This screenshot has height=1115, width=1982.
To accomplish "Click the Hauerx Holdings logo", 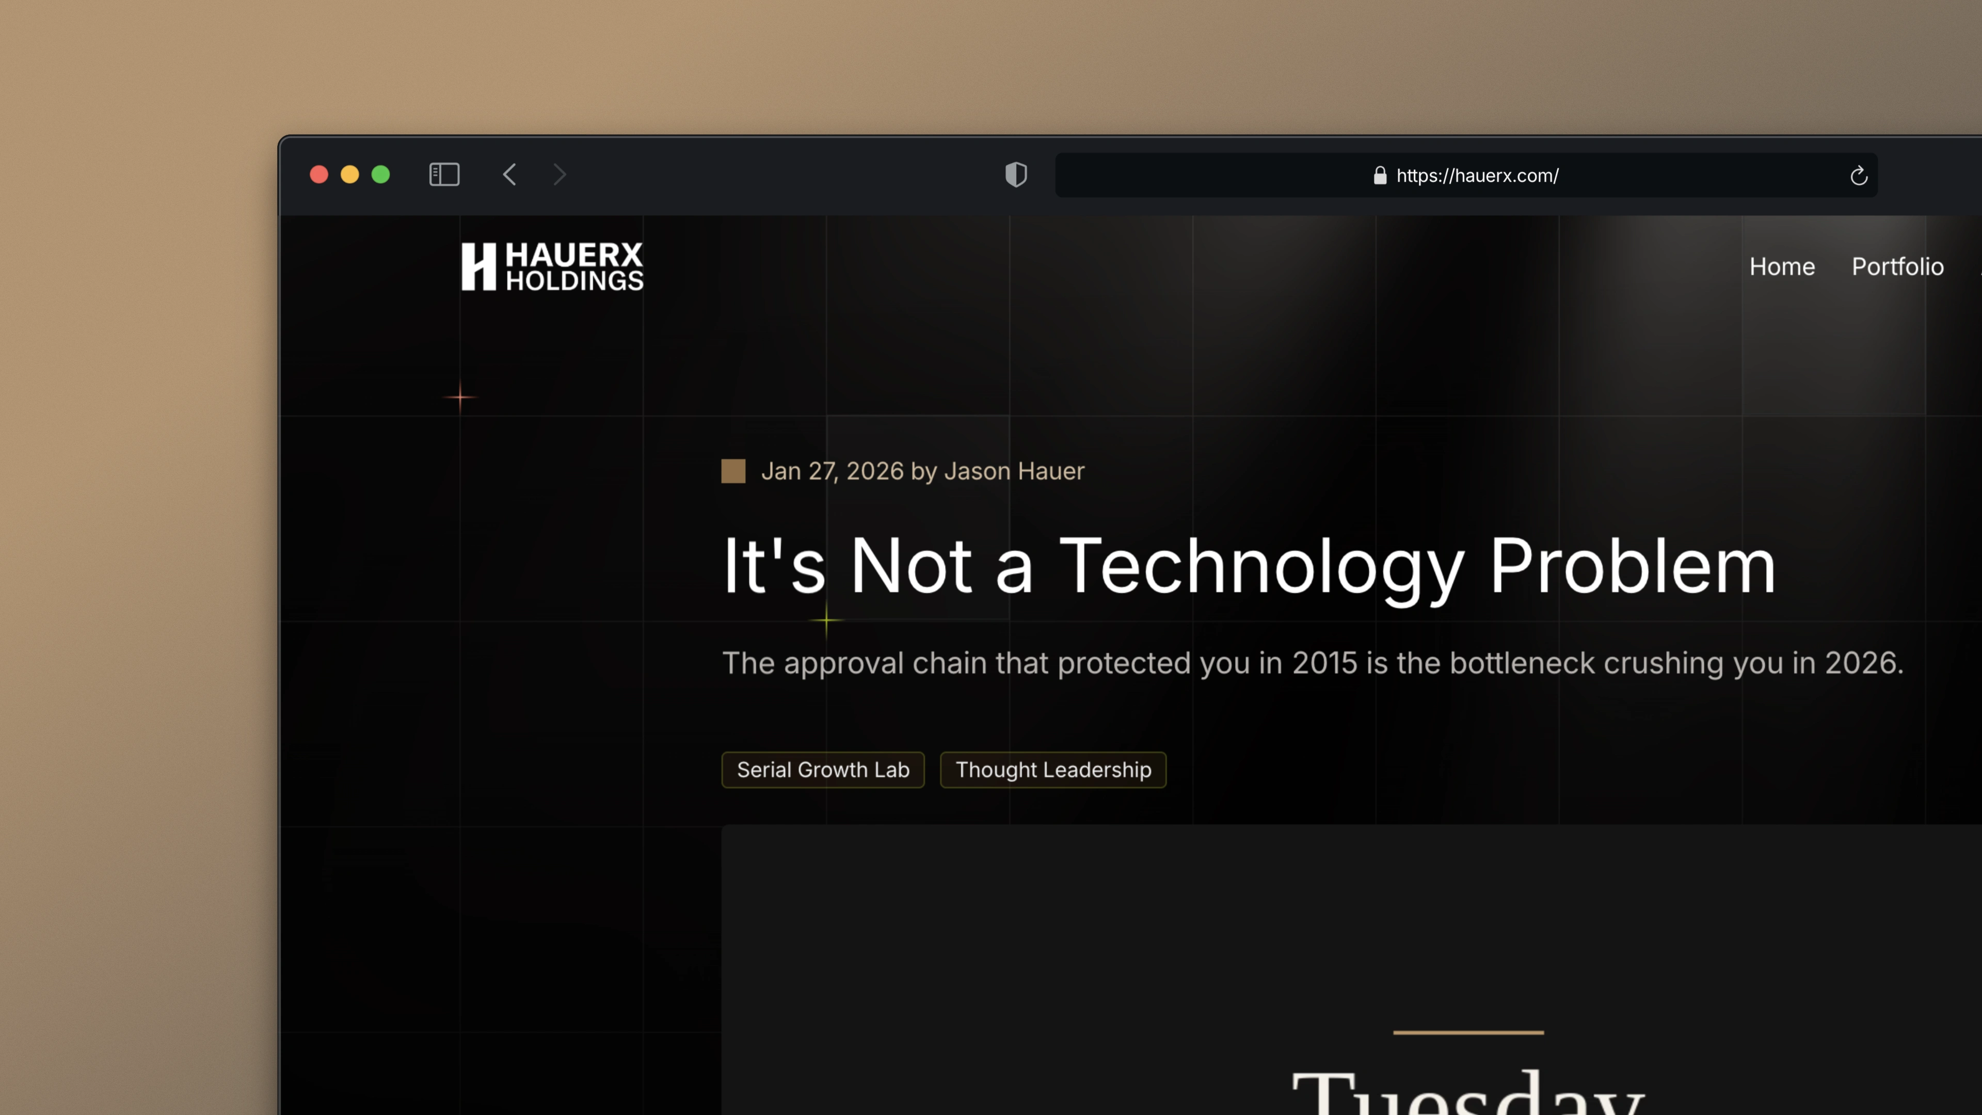I will 552,266.
